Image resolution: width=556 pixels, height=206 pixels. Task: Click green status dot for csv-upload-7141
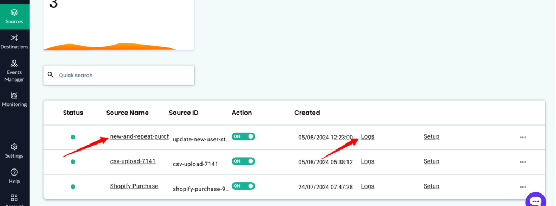pos(73,161)
